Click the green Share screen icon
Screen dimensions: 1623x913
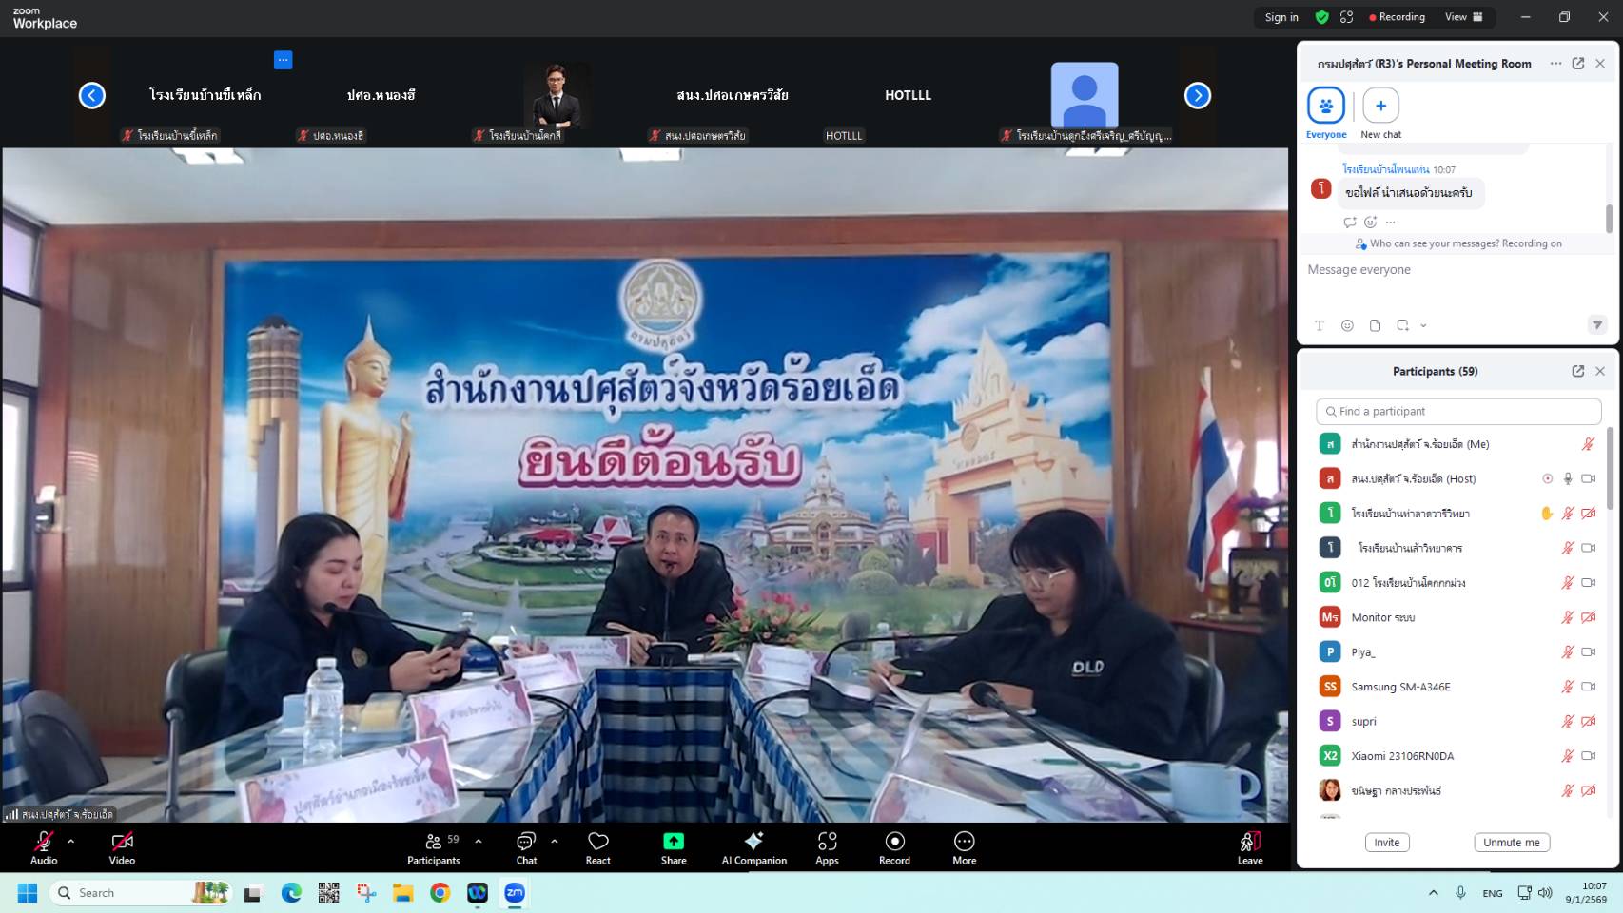(x=674, y=842)
